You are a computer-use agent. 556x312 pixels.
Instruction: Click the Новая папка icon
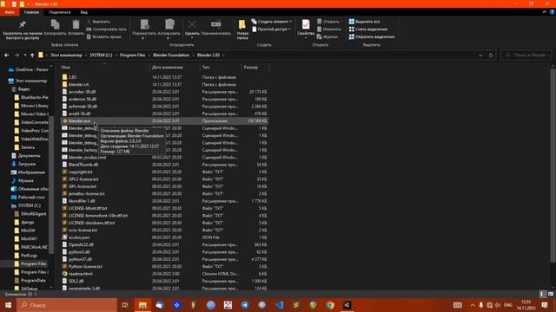click(x=242, y=24)
